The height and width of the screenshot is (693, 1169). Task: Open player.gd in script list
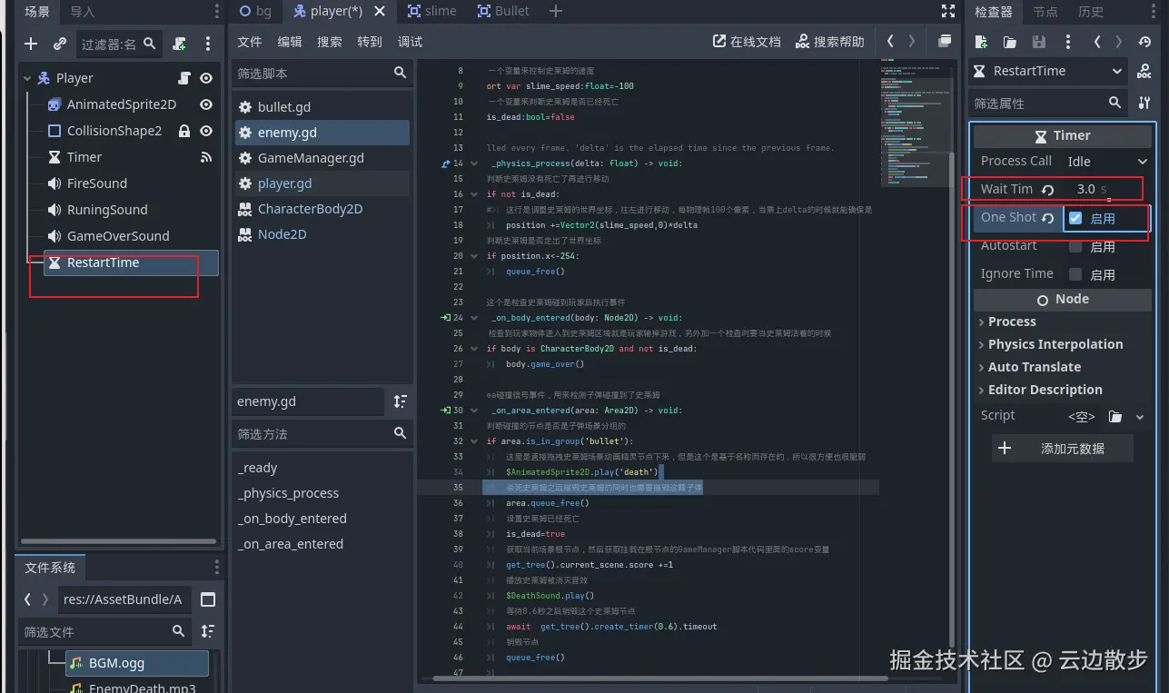pos(322,183)
